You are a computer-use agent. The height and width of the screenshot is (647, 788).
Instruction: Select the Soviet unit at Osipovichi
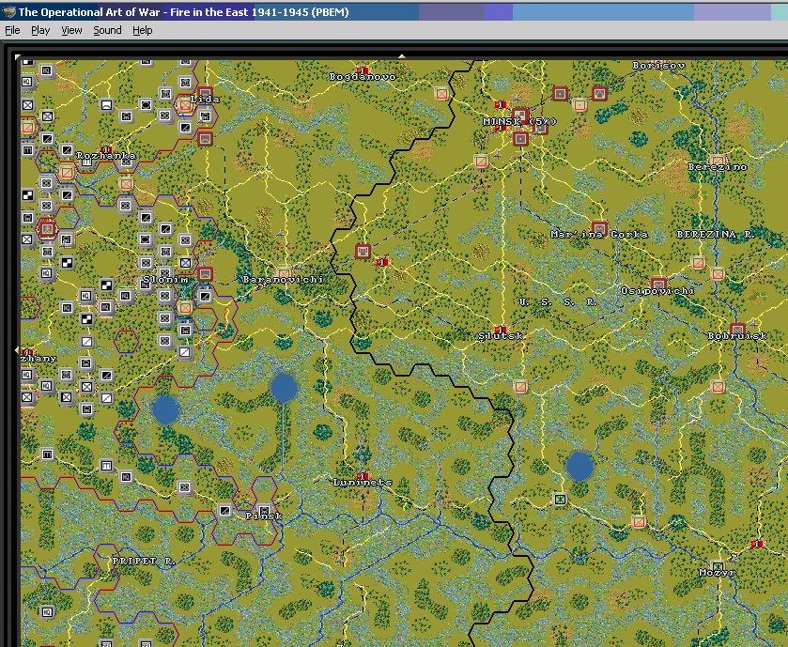pyautogui.click(x=658, y=285)
